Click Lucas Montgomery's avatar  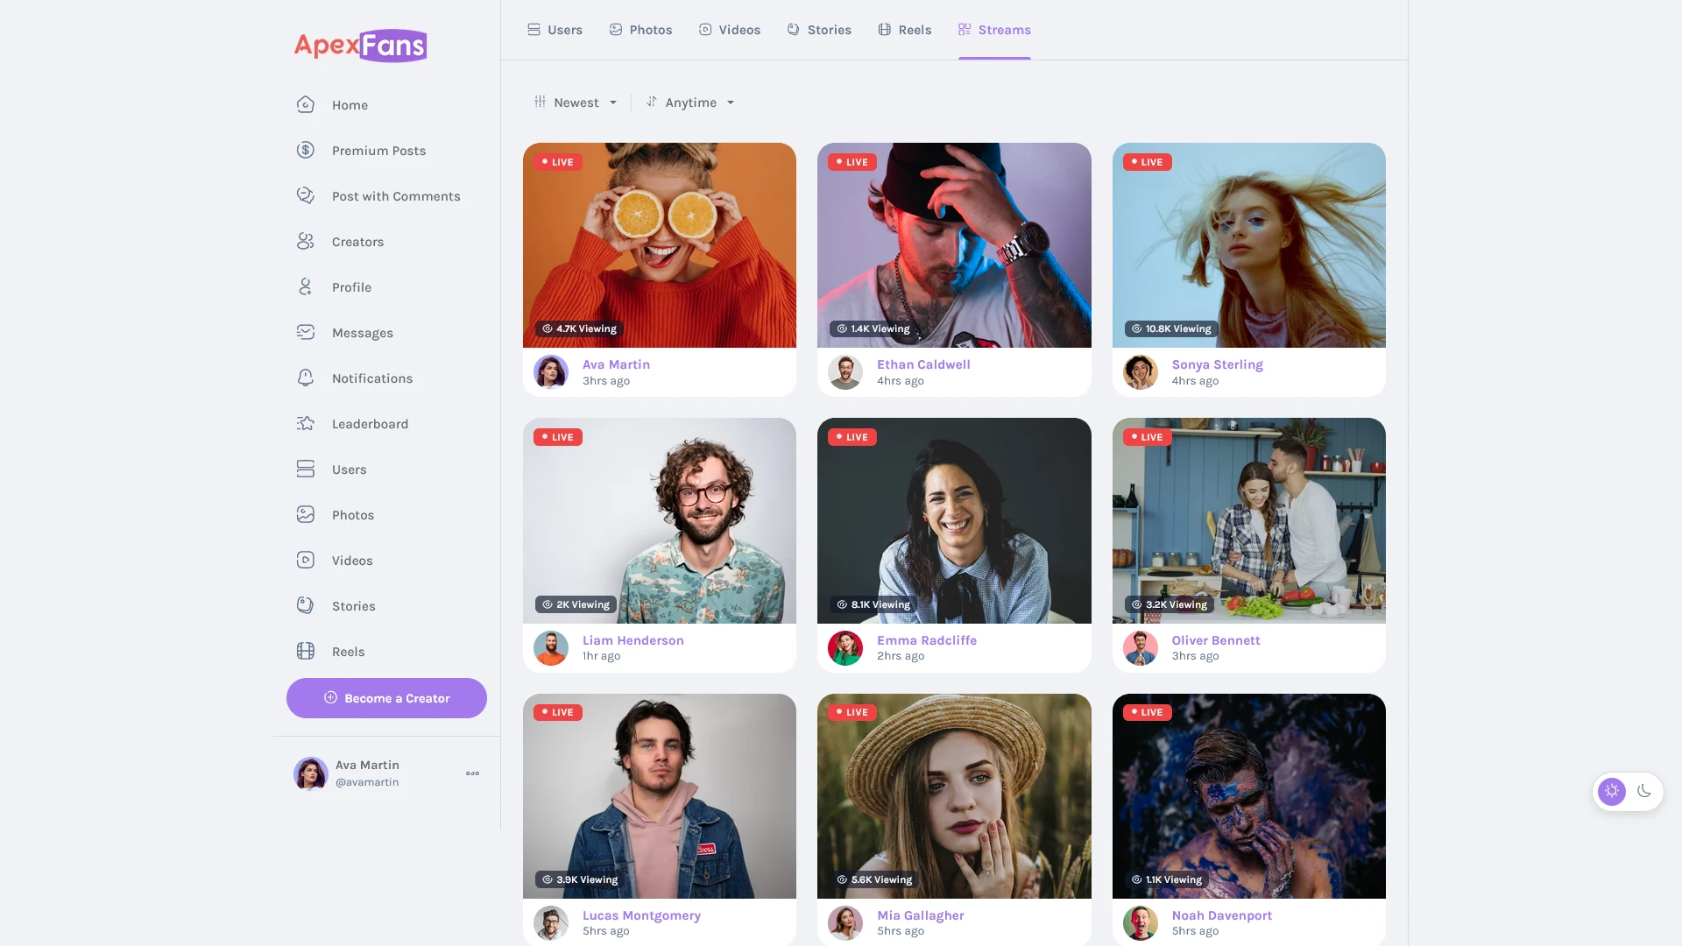[x=551, y=923]
